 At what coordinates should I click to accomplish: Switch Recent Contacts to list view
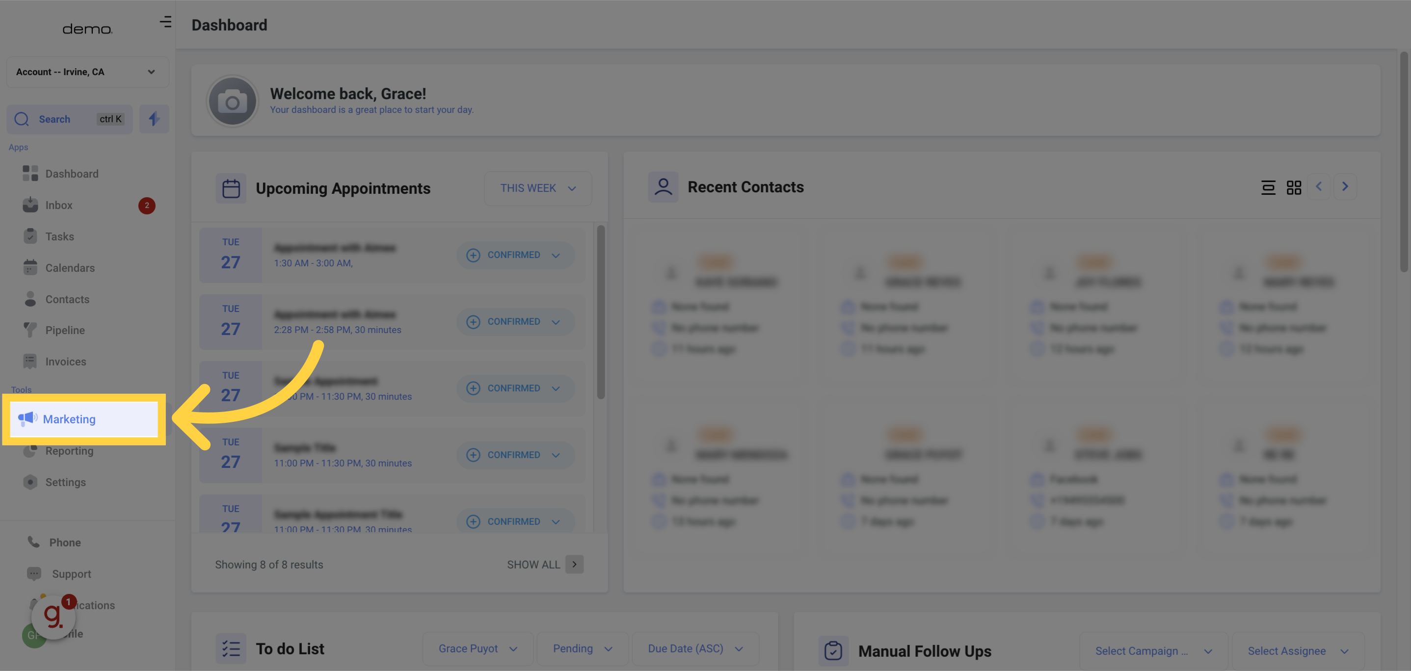[x=1268, y=187]
